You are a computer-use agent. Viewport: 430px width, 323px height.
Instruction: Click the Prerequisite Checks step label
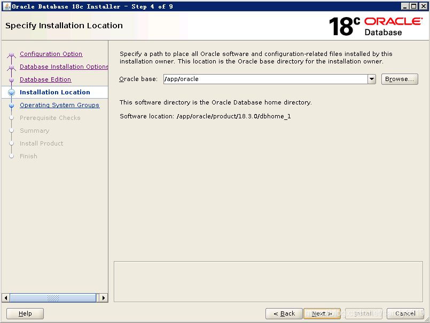50,118
